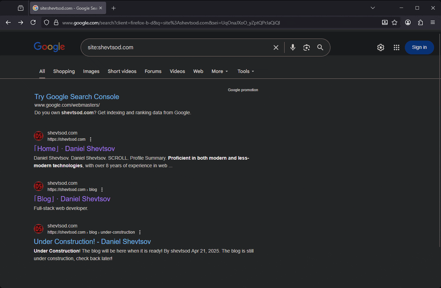The height and width of the screenshot is (288, 441).
Task: Search by image with Google Lens
Action: pos(307,47)
